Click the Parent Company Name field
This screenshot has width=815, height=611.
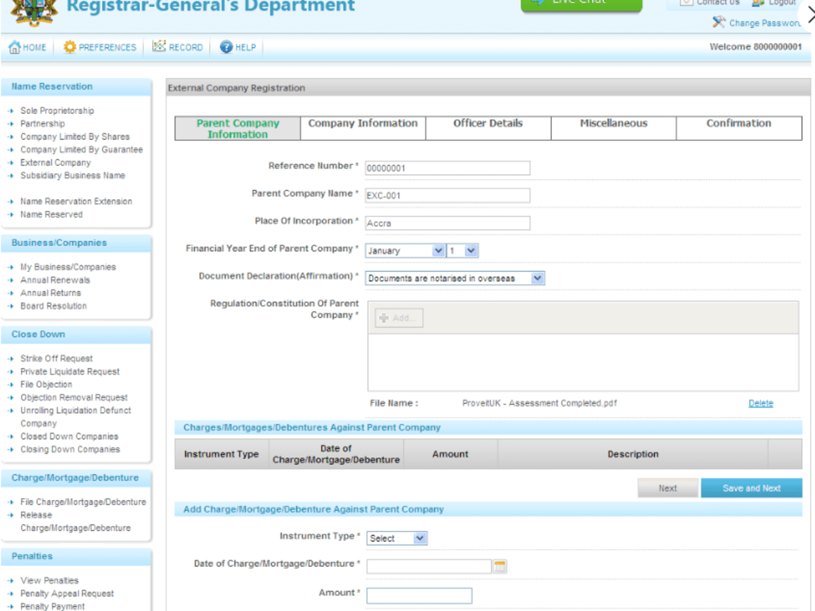tap(448, 196)
